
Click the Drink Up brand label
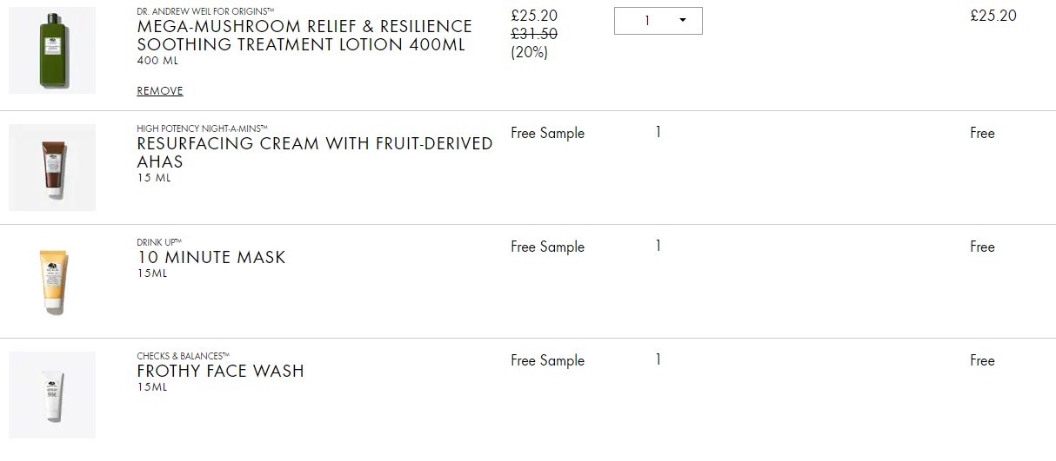[160, 242]
